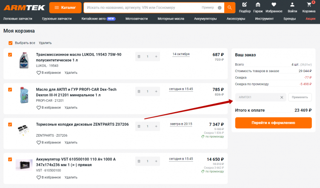Click Удалить under VST battery item

pyautogui.click(x=71, y=177)
